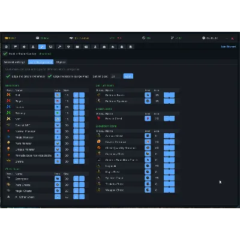This screenshot has width=240, height=240.
Task: Increase size for Other Chest
Action: pyautogui.click(x=76, y=197)
